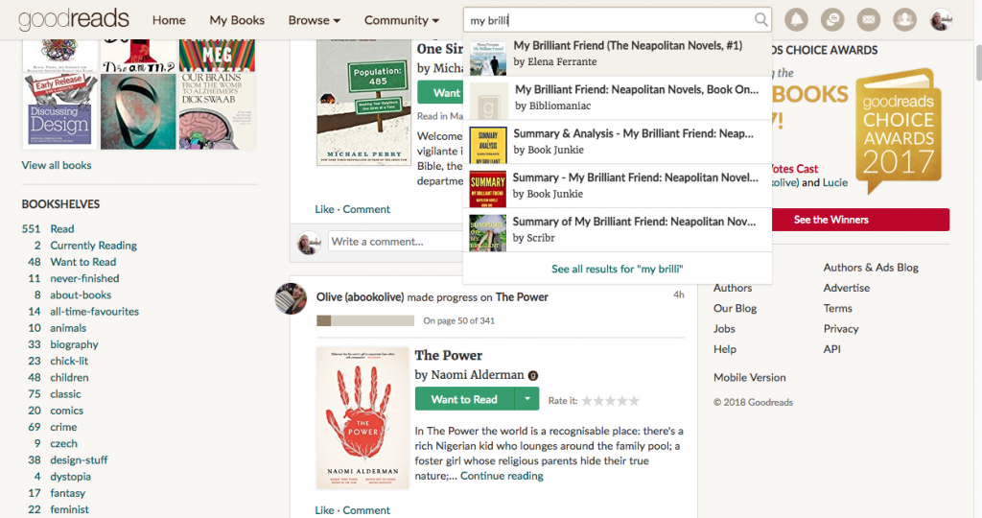Rate The Power one star

pyautogui.click(x=587, y=400)
